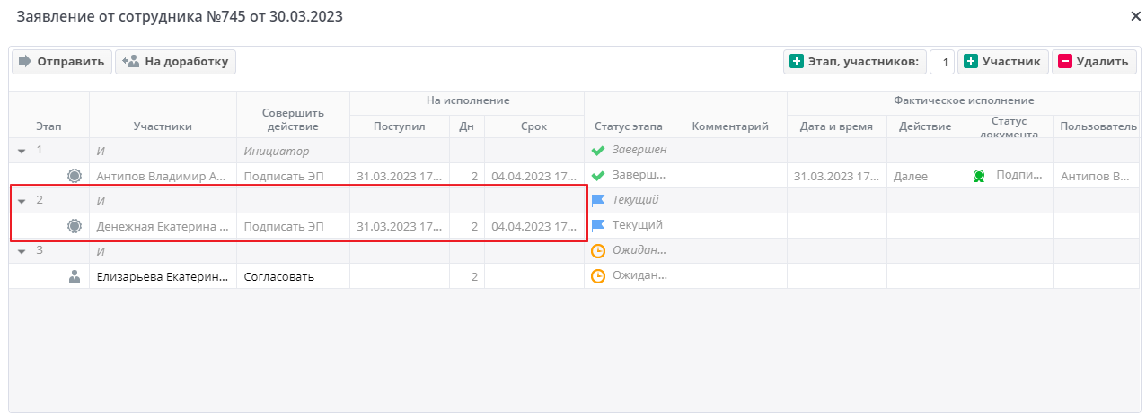Select Елизарьева Екатерина participant cell
Screen dimensions: 1146x418
[163, 276]
